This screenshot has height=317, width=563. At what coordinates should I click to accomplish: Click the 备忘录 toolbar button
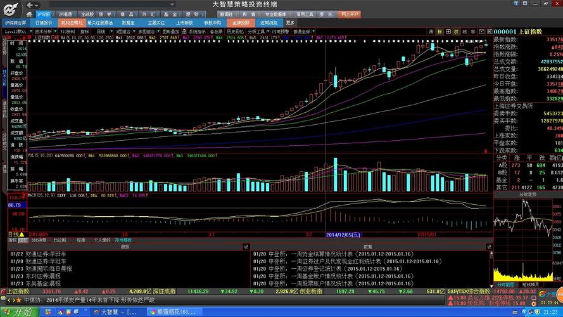point(216,32)
